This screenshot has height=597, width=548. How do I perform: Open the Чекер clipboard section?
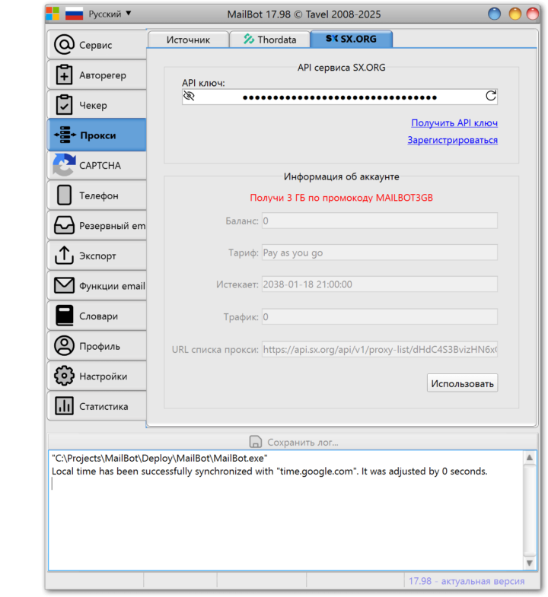click(x=96, y=105)
